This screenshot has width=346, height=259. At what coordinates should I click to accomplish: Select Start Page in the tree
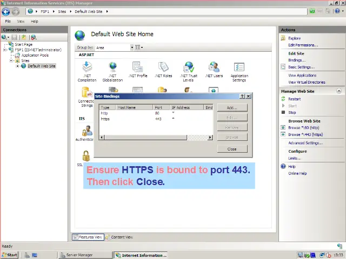coord(23,44)
